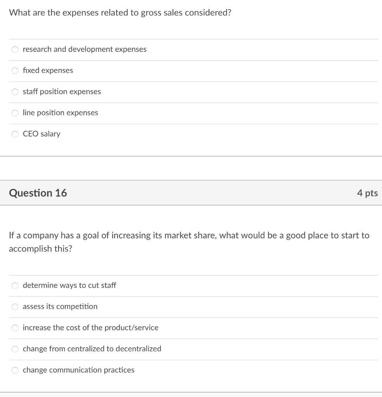The height and width of the screenshot is (397, 382).
Task: Click the Question 16 header
Action: tap(38, 193)
